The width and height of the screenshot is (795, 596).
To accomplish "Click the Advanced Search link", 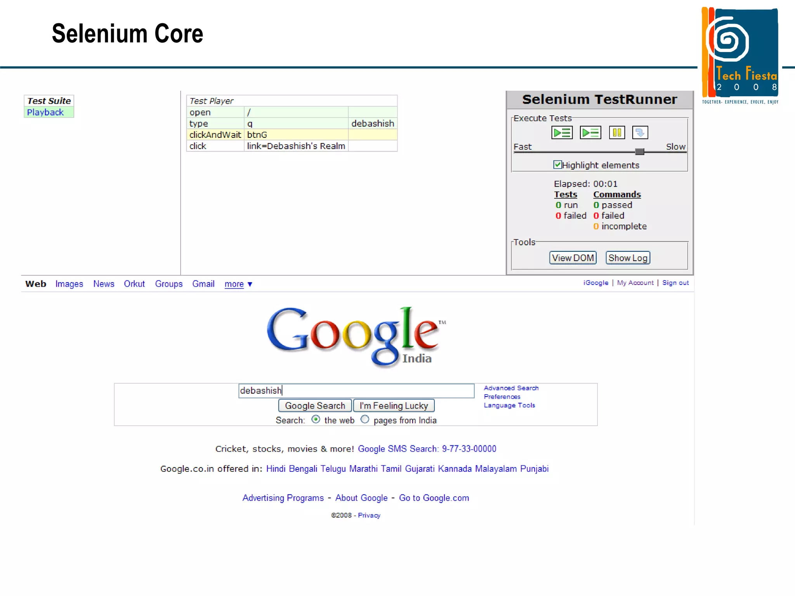I will coord(511,388).
